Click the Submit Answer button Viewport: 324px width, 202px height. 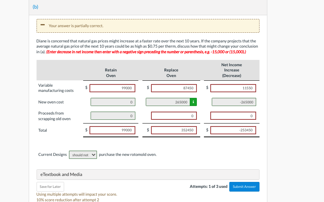(244, 187)
